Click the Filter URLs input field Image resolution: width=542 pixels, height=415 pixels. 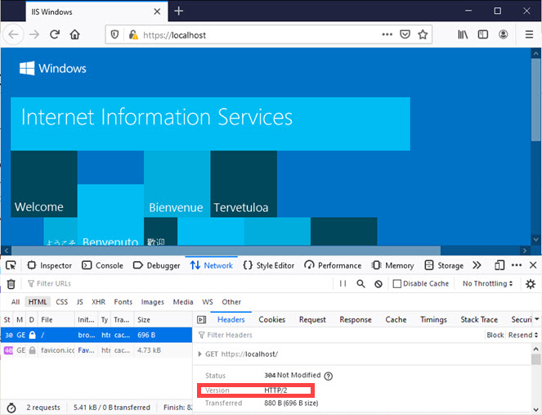[179, 284]
